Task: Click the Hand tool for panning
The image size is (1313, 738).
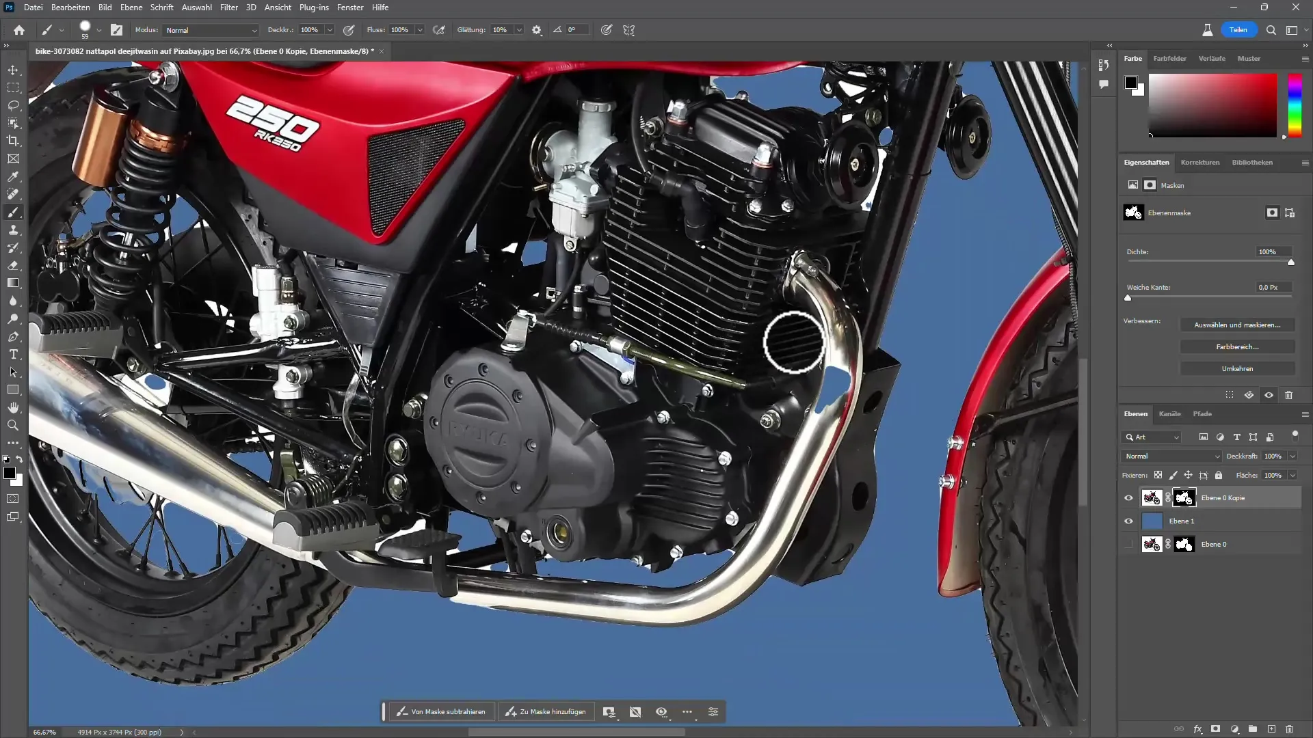Action: (12, 407)
